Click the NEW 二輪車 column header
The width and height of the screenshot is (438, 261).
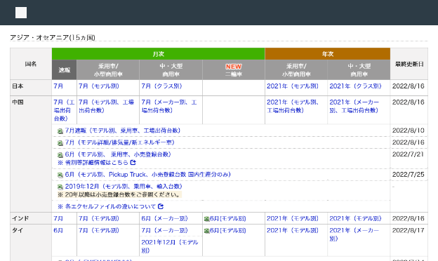coord(234,69)
